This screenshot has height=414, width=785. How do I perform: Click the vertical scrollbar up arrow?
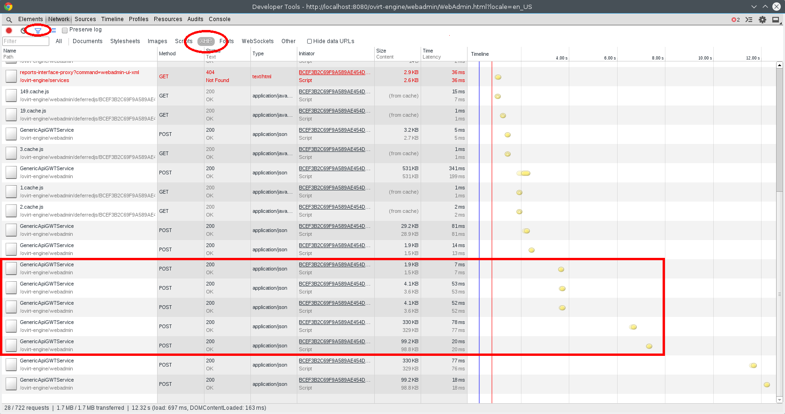click(x=779, y=65)
